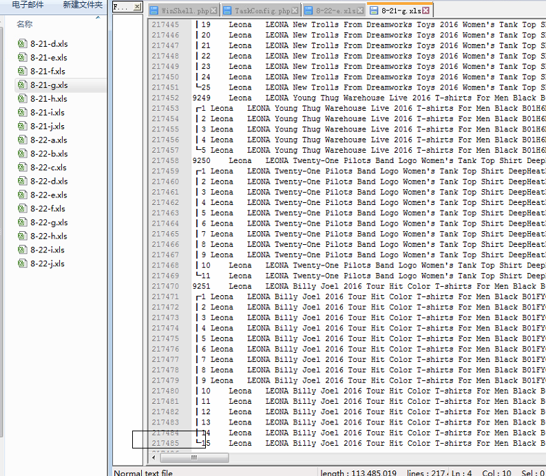This screenshot has height=476, width=546.
Task: Select file name 8-21-d.xls in list
Action: (49, 44)
